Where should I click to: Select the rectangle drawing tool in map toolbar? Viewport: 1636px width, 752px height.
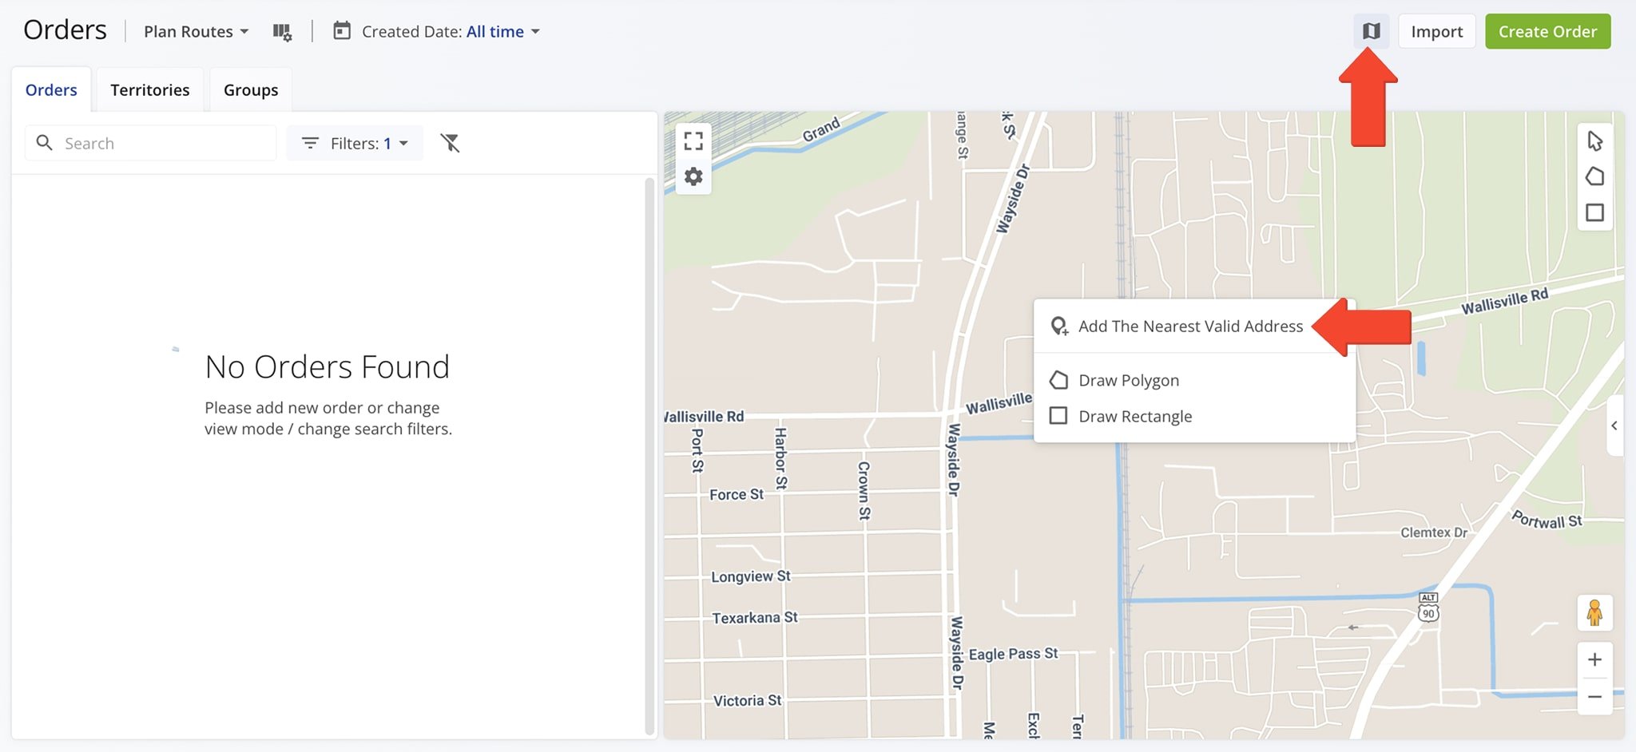pos(1595,212)
